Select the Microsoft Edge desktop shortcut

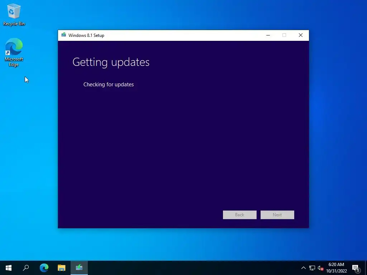point(14,52)
